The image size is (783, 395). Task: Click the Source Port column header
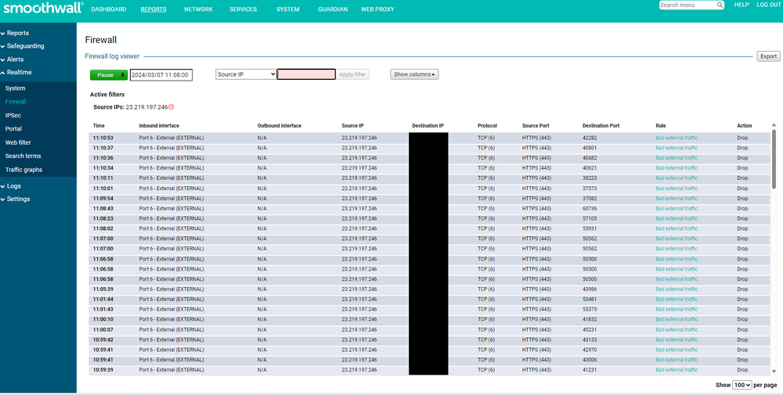click(536, 126)
